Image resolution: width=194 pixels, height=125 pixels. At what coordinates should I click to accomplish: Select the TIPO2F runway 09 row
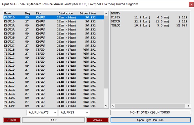54,106
